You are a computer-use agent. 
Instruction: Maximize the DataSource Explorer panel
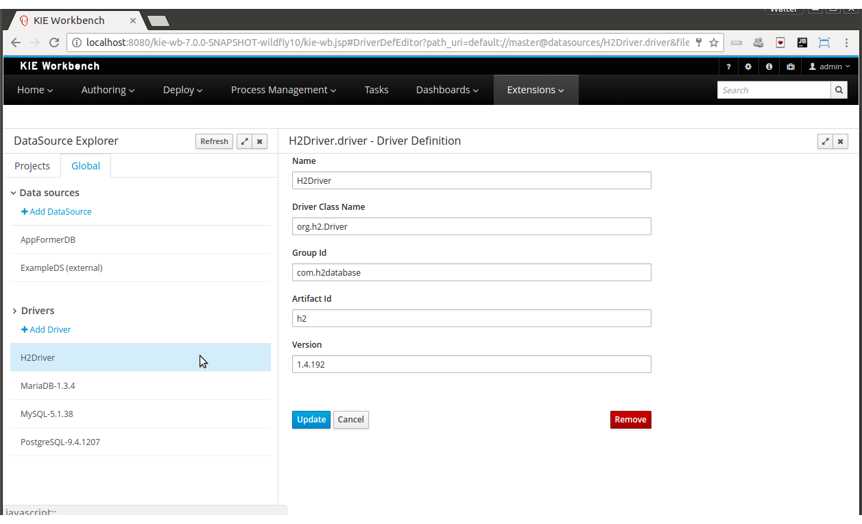click(x=244, y=141)
